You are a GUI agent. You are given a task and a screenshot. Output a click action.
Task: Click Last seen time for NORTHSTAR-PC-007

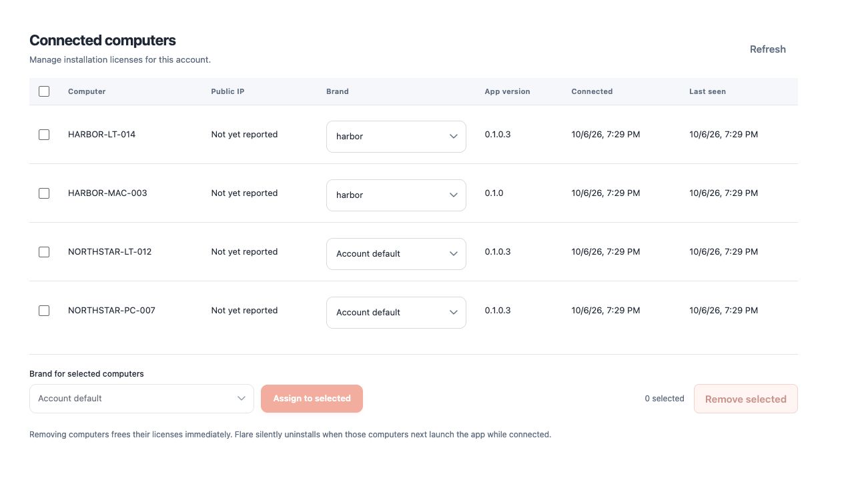[723, 311]
